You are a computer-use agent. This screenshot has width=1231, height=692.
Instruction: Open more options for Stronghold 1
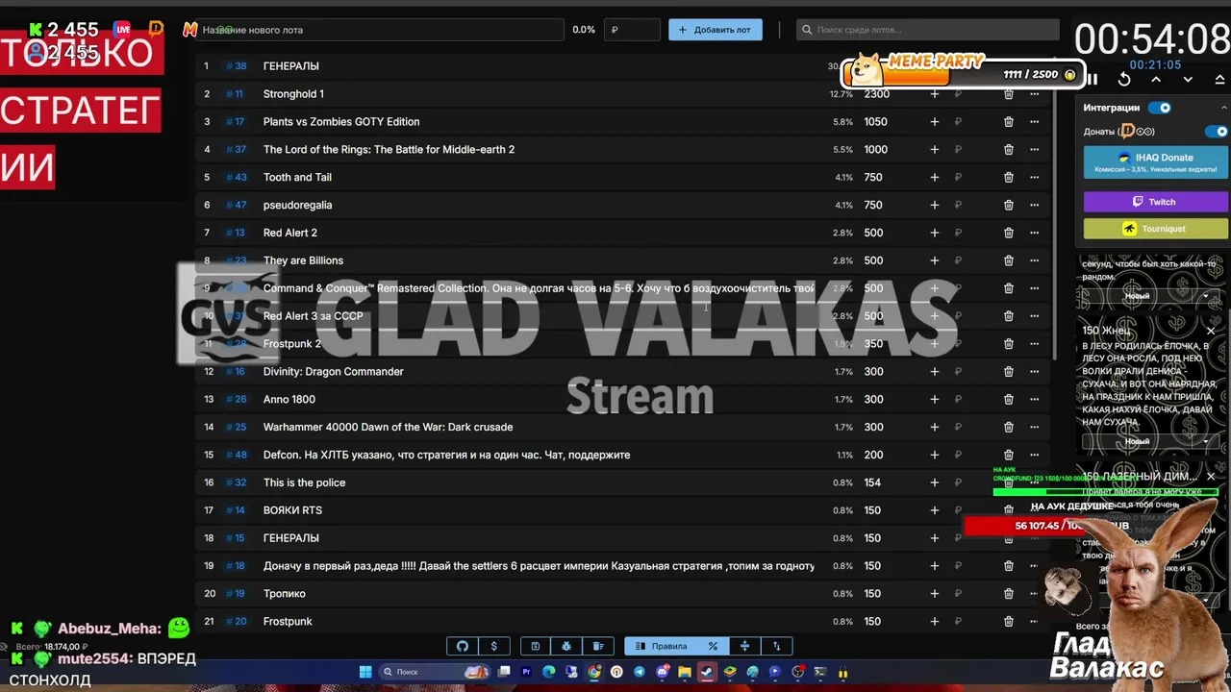[1034, 94]
